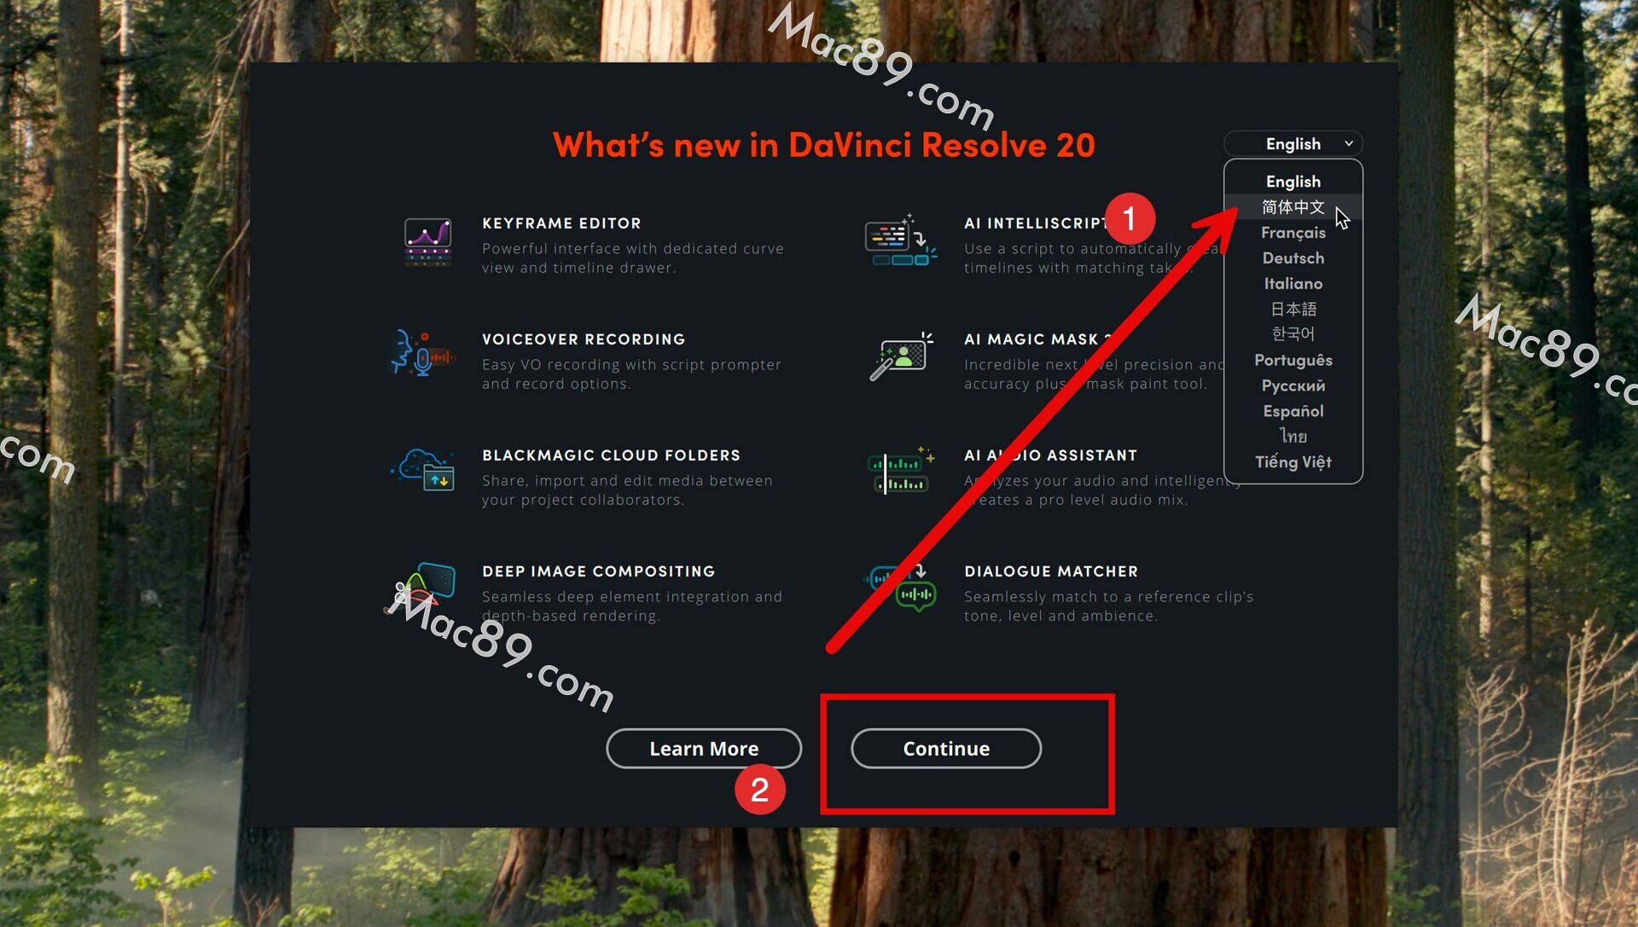Choose Português in the language list
This screenshot has width=1638, height=927.
pos(1293,360)
